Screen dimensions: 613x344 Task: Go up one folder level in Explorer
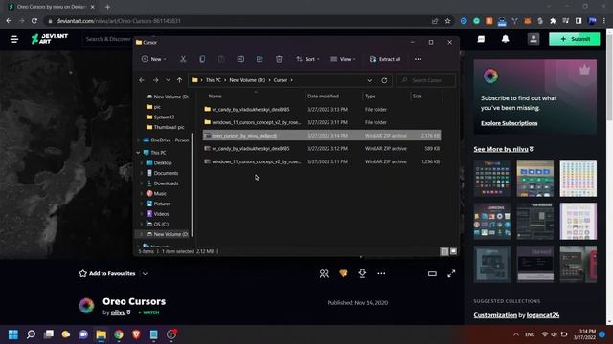coord(179,80)
